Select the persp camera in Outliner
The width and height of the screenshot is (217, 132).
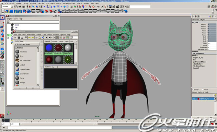(17, 25)
